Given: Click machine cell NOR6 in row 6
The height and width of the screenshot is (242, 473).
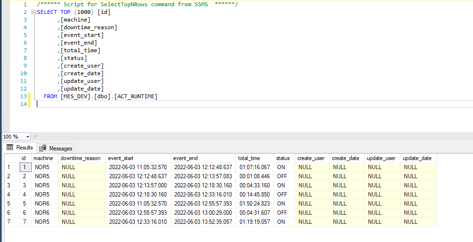Looking at the screenshot, I should 45,213.
